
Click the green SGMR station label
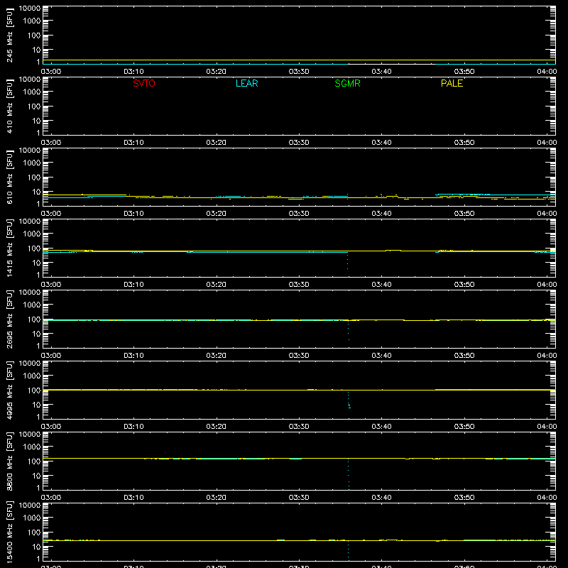click(x=347, y=83)
